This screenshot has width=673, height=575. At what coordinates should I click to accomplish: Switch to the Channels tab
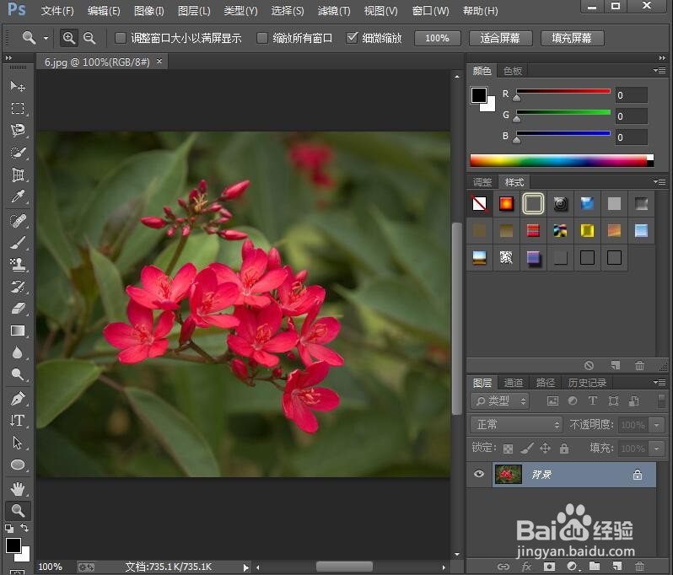coord(514,382)
